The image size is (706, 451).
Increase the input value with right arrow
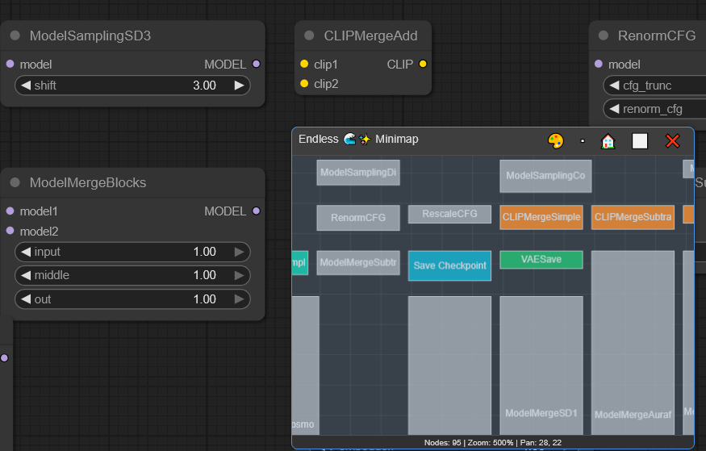point(239,253)
